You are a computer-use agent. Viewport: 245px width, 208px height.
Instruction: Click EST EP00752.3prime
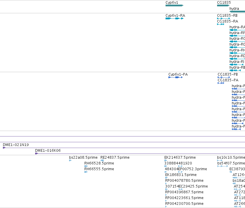181,172
